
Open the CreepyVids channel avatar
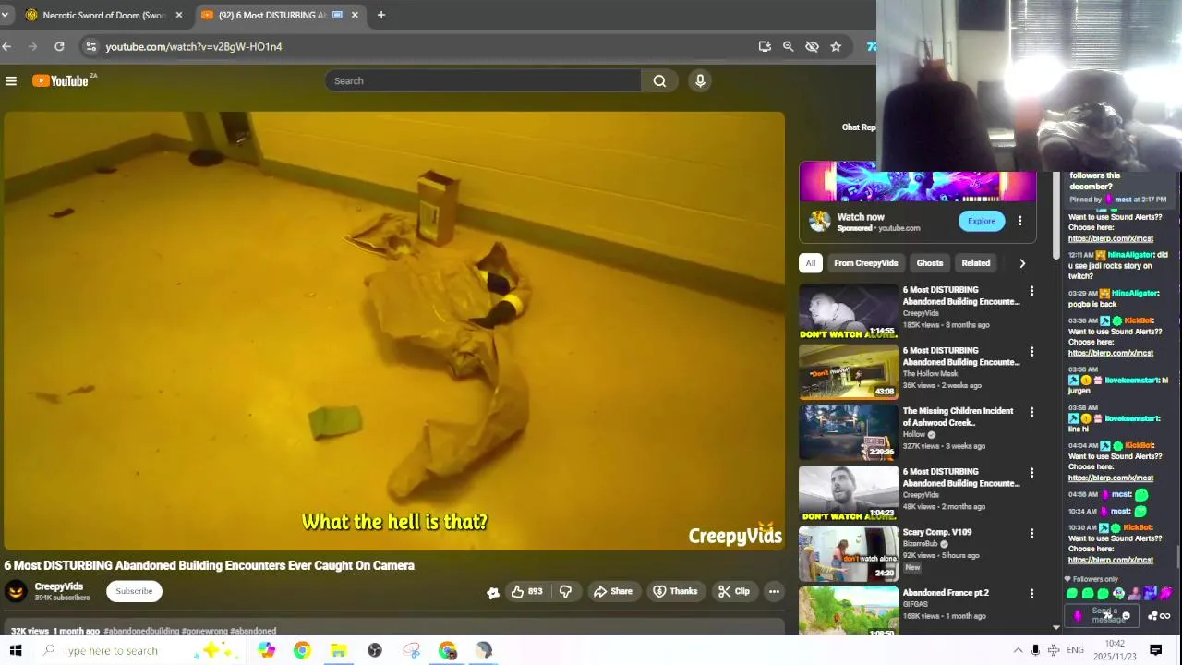pos(16,592)
